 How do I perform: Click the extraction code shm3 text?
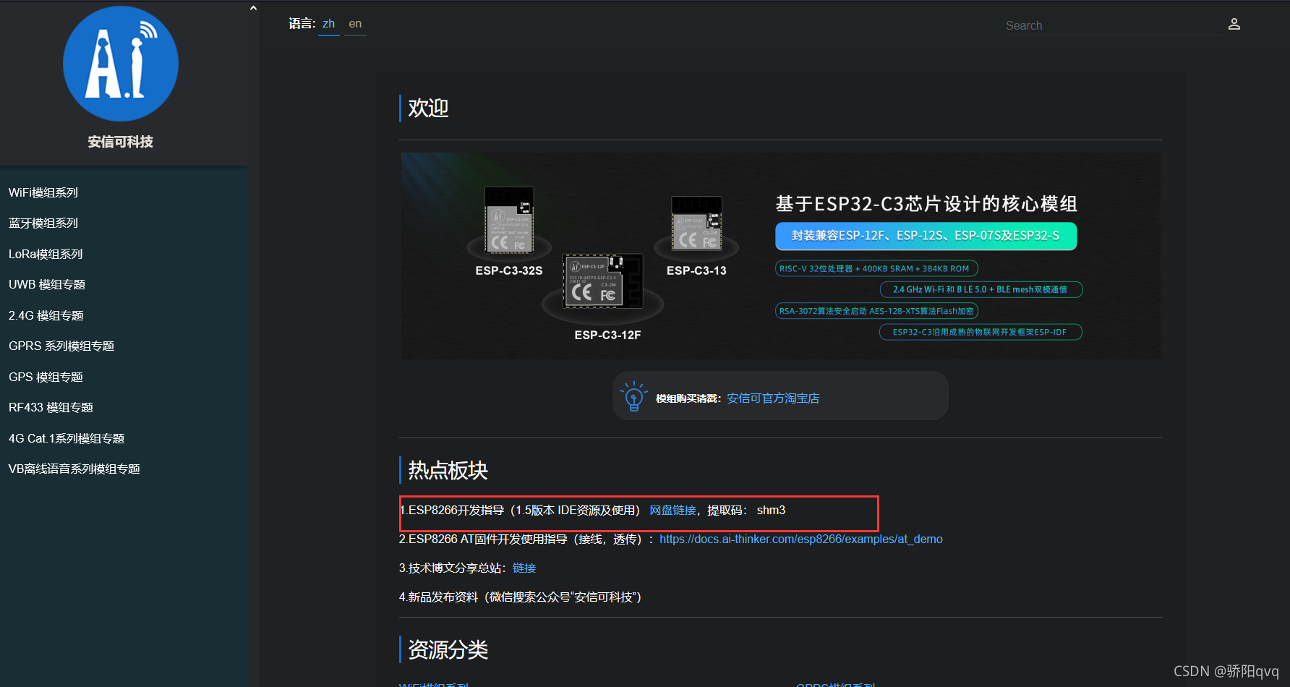(771, 510)
